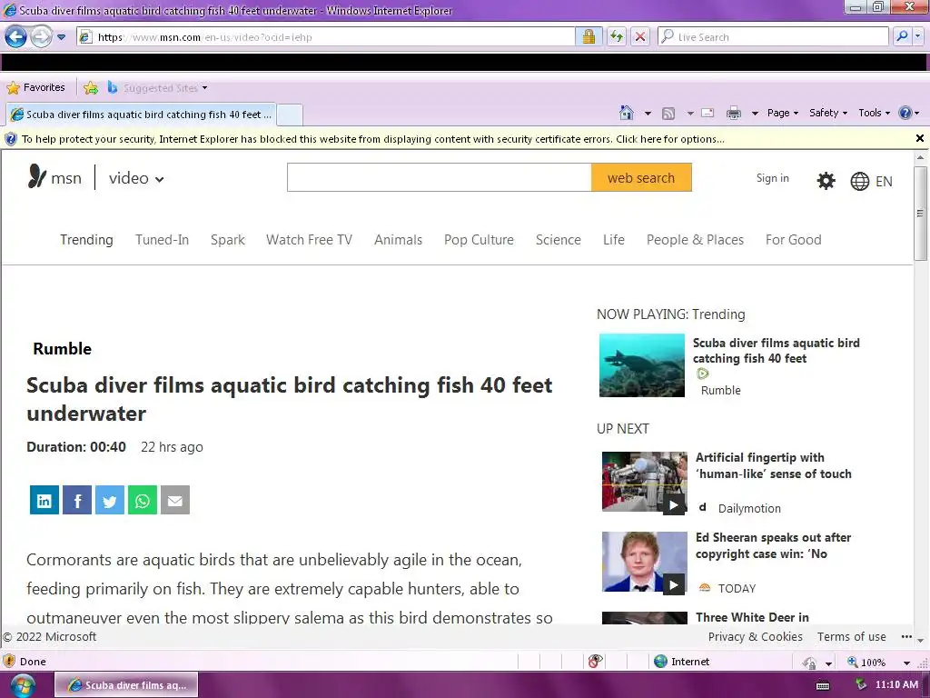Open a new blank browser tab
930x698 pixels.
click(x=290, y=115)
